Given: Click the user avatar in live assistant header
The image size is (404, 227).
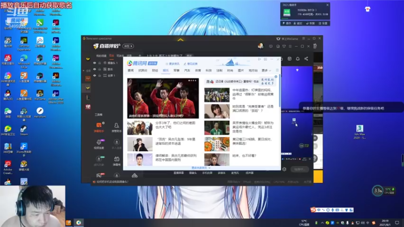Looking at the screenshot, I should pos(261,46).
